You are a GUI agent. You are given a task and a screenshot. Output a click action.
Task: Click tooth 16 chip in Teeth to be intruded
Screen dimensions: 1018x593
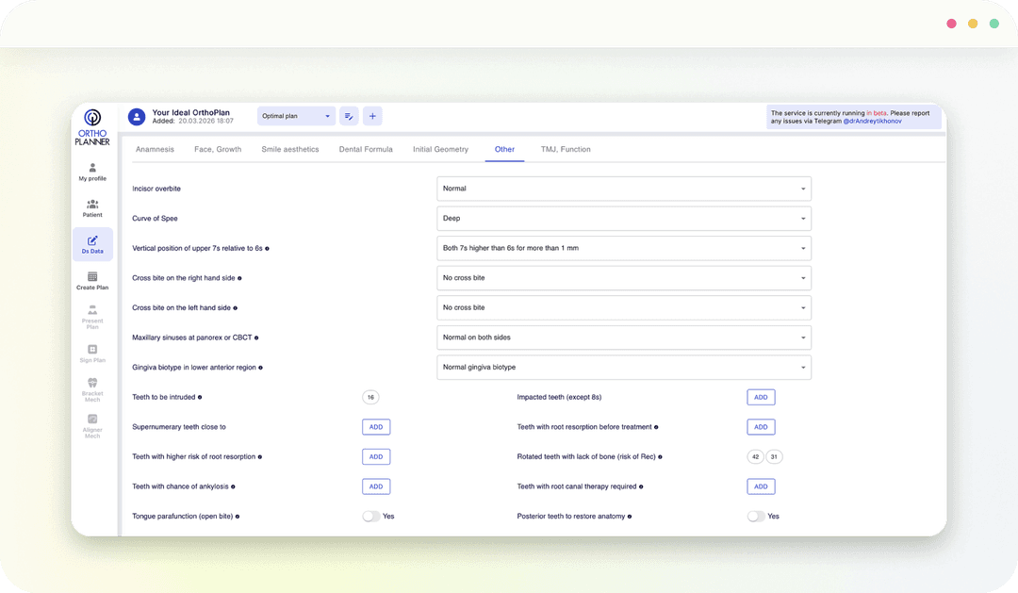pyautogui.click(x=370, y=398)
